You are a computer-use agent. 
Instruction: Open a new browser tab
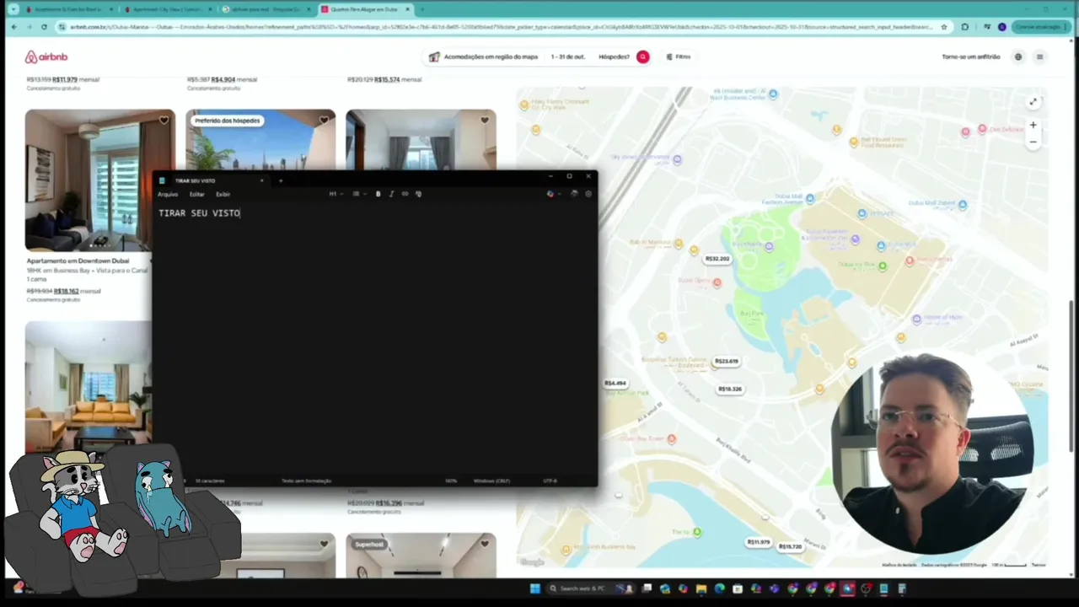click(421, 9)
